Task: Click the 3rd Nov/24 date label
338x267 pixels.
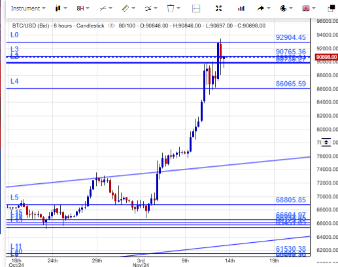Action: [141, 263]
